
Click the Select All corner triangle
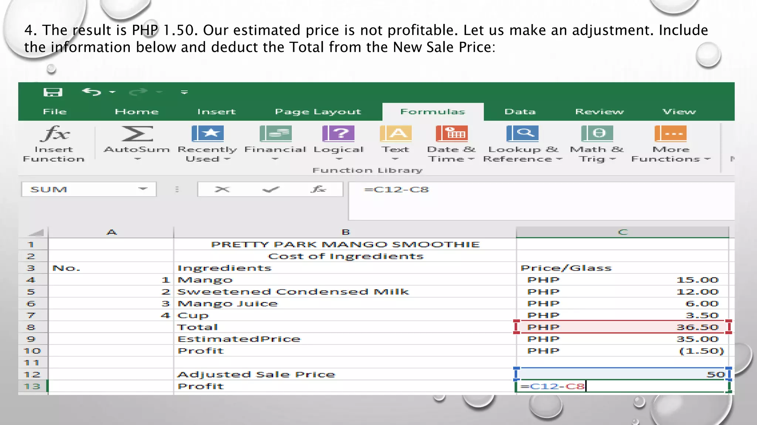[36, 232]
